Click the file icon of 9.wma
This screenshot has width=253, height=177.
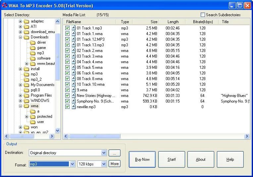(x=74, y=90)
